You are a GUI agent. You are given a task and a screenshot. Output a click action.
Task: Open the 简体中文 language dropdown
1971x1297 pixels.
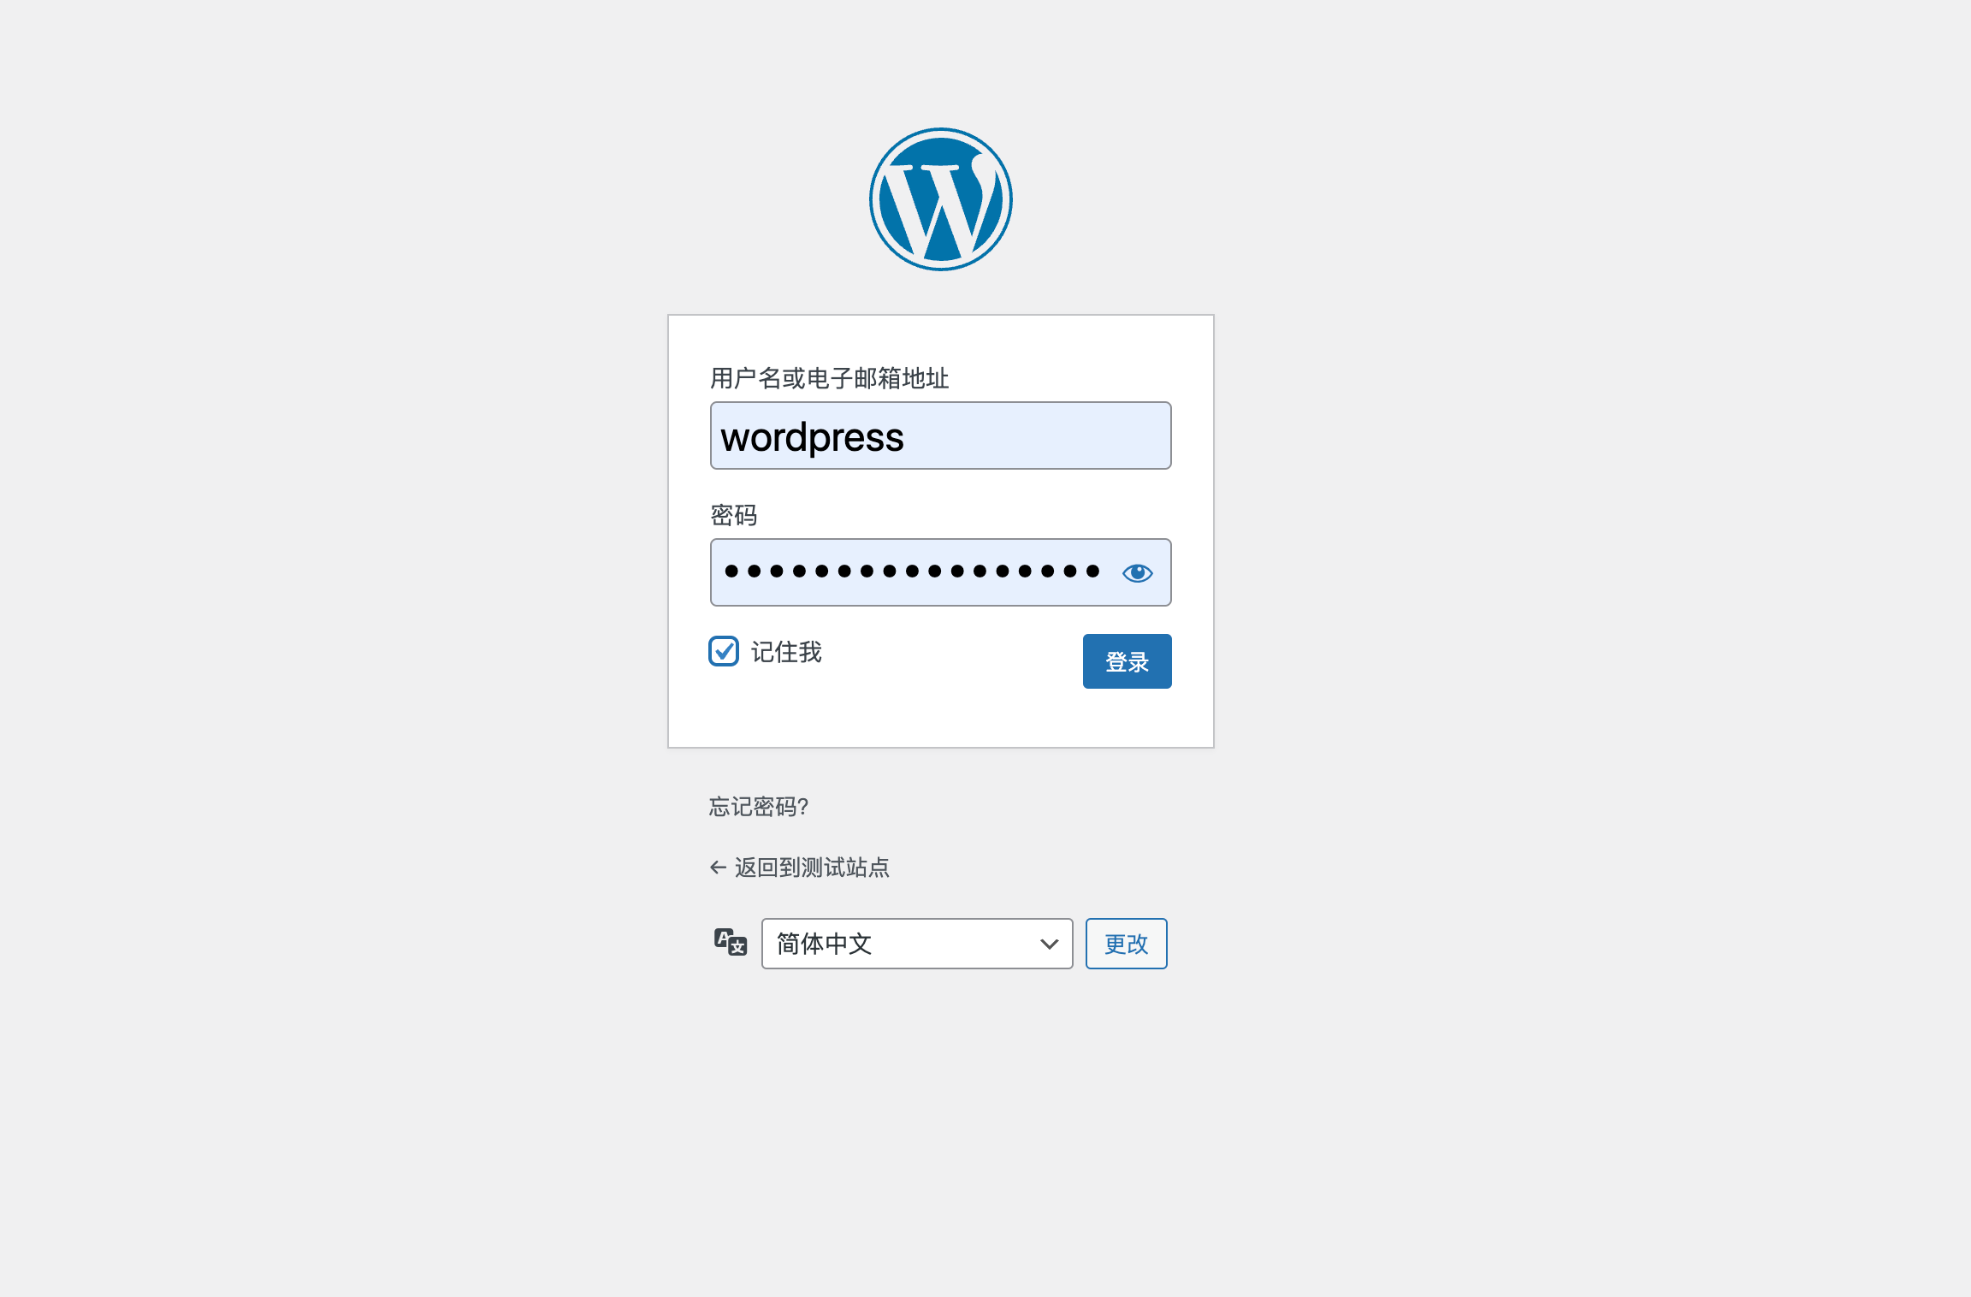coord(917,944)
